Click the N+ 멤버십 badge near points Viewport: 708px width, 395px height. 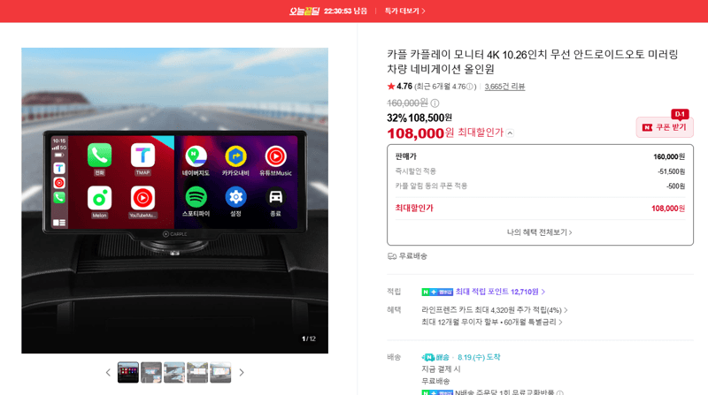coord(437,292)
